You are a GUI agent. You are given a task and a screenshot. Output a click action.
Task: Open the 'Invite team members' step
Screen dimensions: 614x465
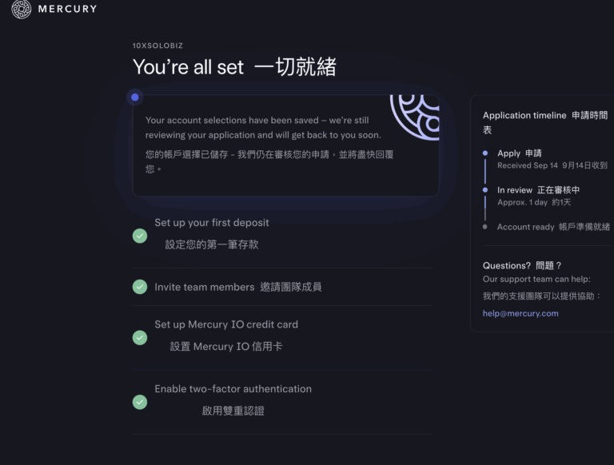coord(204,287)
